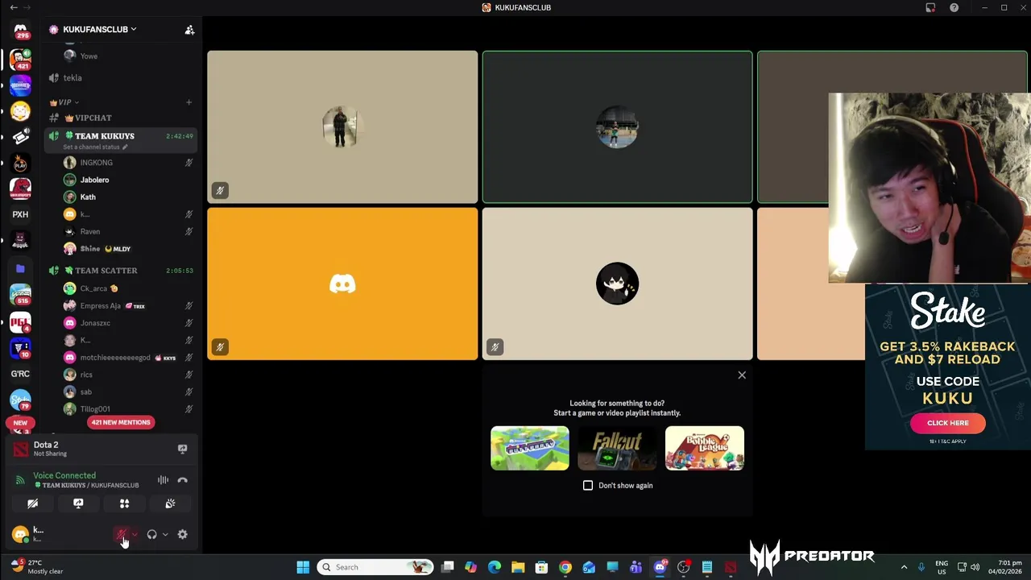This screenshot has height=580, width=1031.
Task: Open server with 421 badge in sidebar
Action: [20, 59]
